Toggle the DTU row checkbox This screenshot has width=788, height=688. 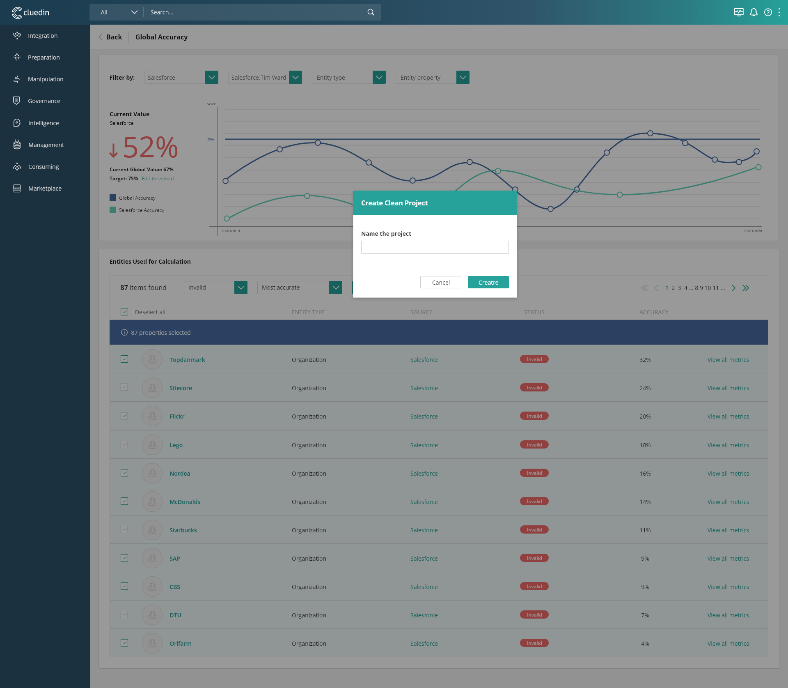(x=124, y=614)
